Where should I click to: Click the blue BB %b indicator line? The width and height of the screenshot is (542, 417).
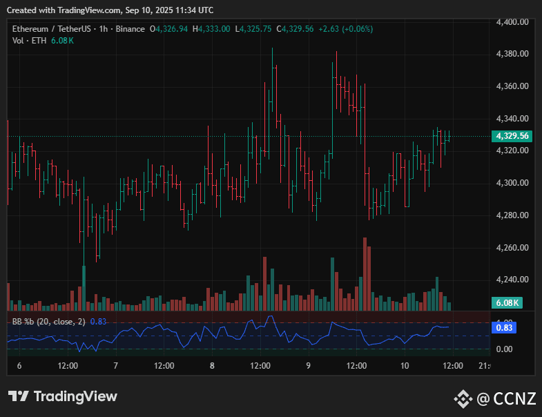point(228,335)
